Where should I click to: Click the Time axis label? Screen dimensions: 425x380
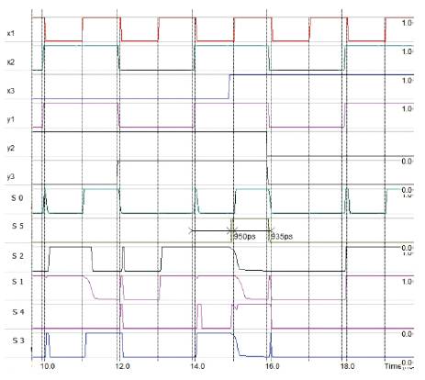393,366
